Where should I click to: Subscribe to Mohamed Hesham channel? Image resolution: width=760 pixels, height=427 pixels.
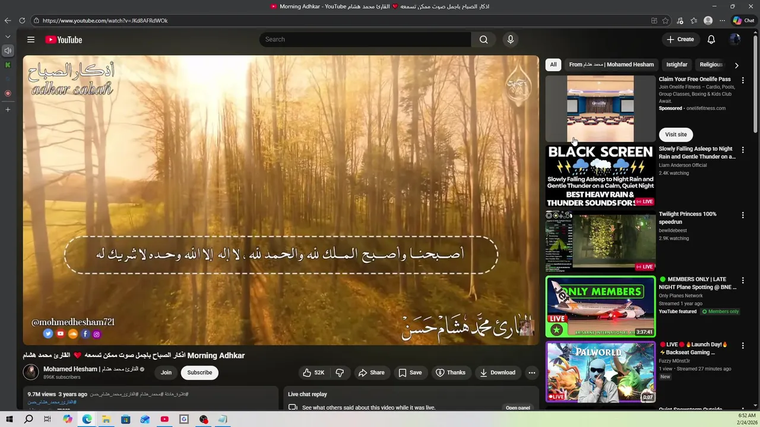[x=199, y=372]
